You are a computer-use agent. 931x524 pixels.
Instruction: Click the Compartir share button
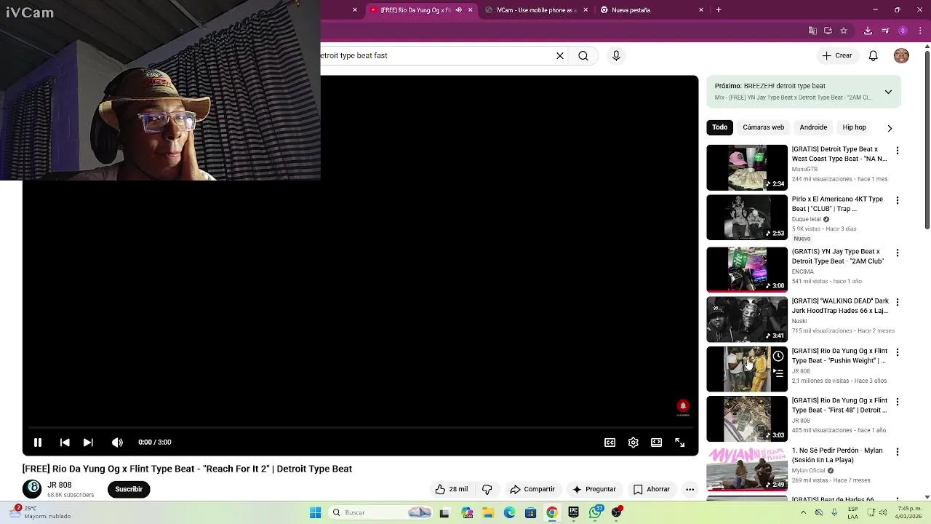532,489
